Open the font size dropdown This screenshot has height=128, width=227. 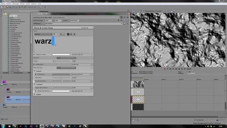coord(56,34)
